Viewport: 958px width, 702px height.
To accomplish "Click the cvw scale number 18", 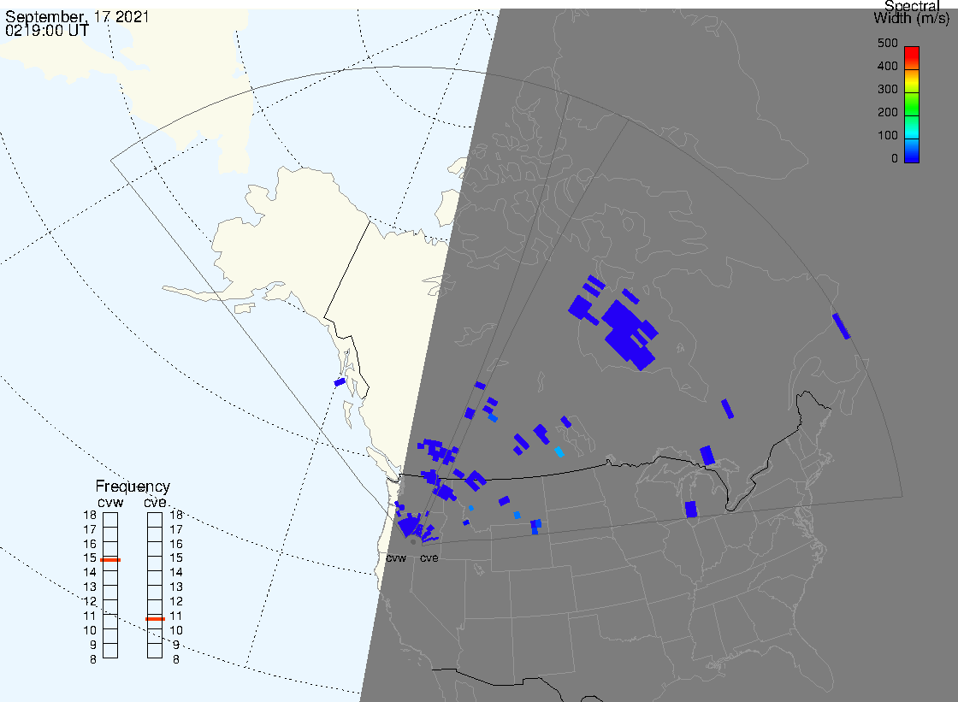I will 90,515.
